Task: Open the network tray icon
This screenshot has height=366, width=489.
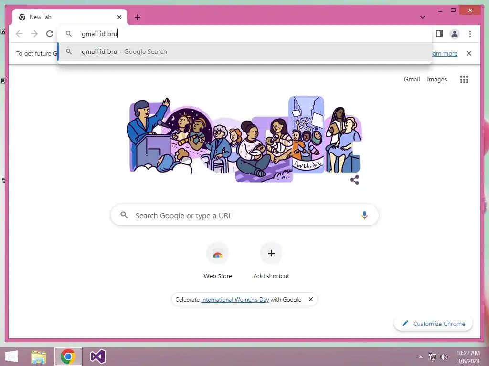Action: (x=433, y=356)
